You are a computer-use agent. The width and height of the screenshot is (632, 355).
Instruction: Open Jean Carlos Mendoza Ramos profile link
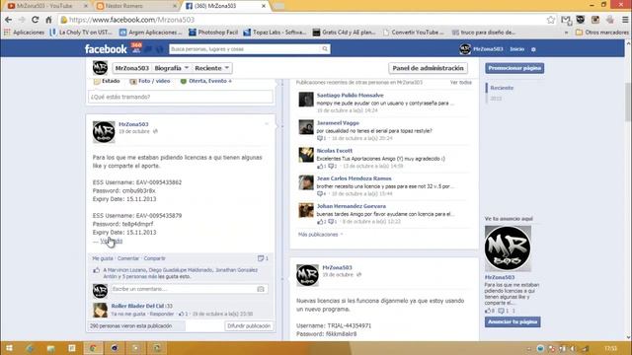(354, 178)
